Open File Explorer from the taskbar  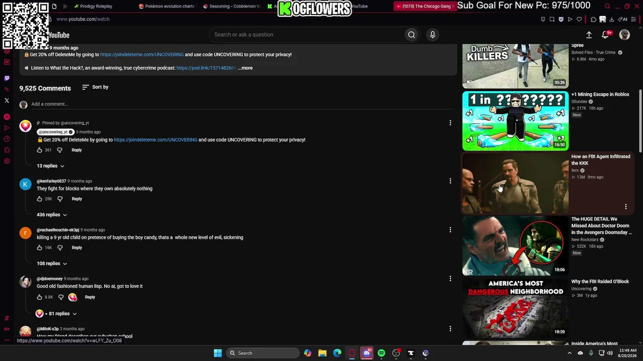pyautogui.click(x=323, y=353)
